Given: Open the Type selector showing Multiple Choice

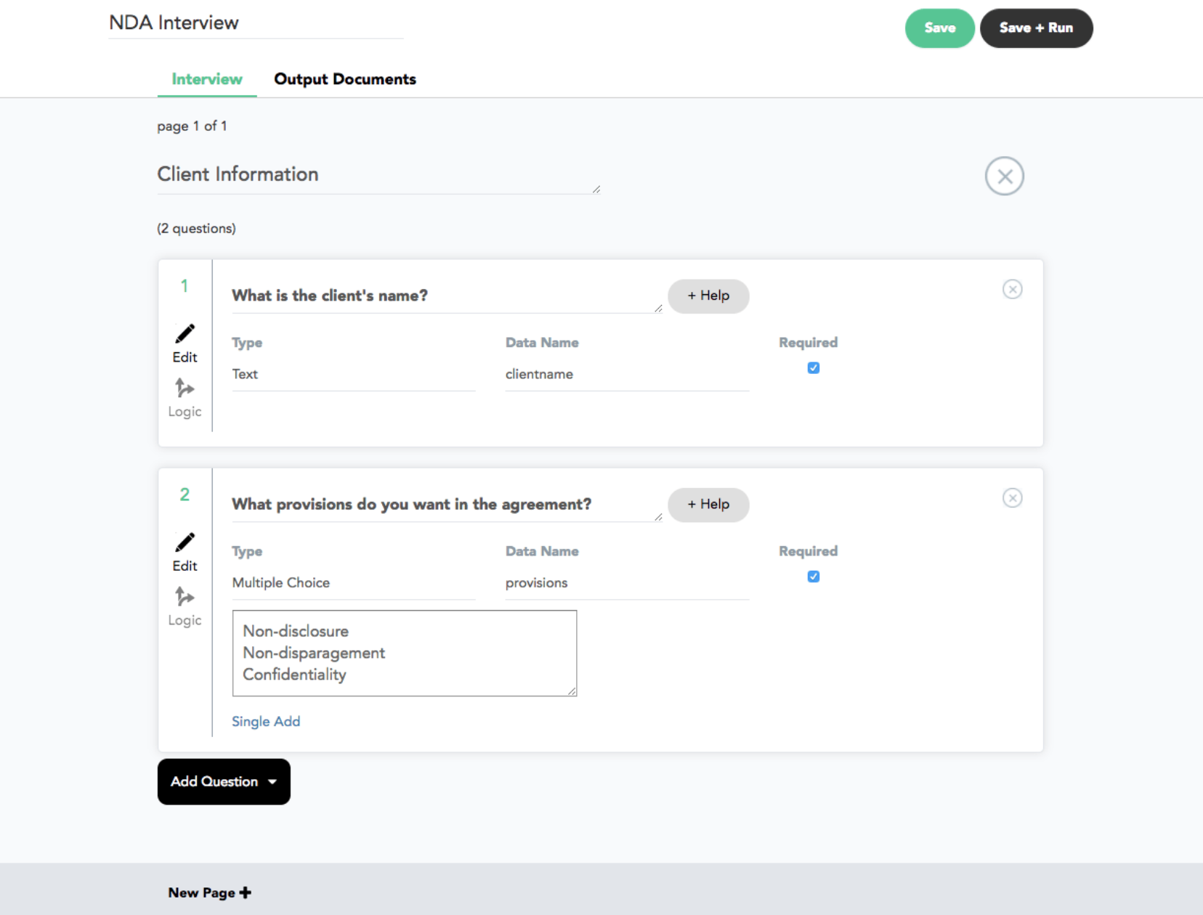Looking at the screenshot, I should click(x=353, y=583).
